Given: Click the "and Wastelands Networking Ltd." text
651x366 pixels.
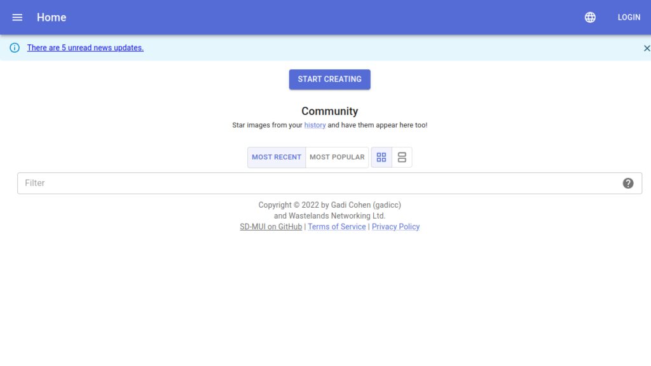Looking at the screenshot, I should [330, 216].
